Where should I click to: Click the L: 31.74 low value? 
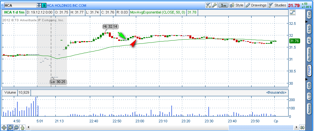[92, 13]
